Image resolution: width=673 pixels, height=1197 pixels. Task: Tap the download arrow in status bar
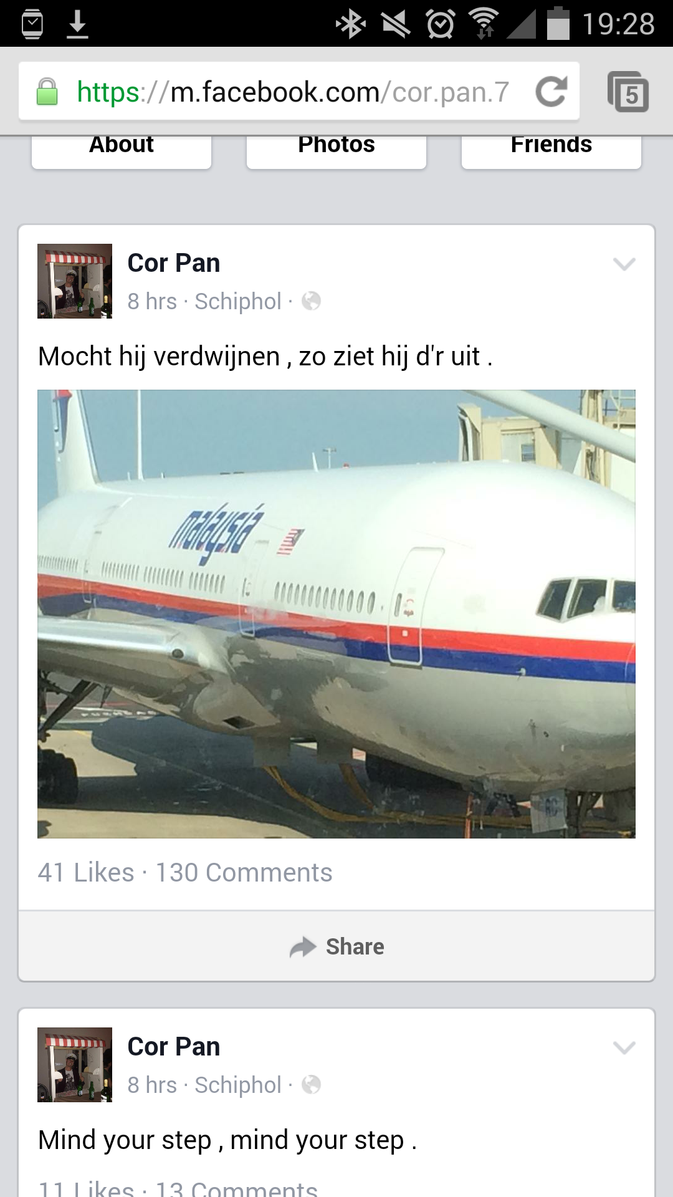(77, 24)
